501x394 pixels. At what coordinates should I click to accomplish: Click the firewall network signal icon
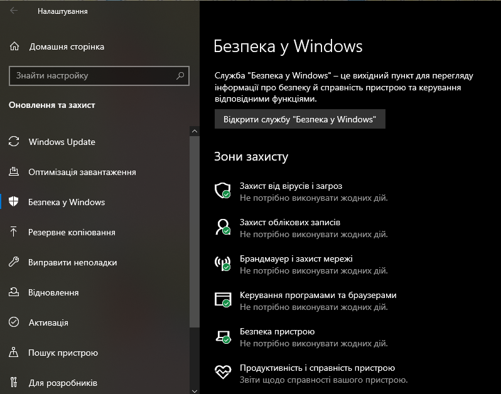[x=223, y=264]
